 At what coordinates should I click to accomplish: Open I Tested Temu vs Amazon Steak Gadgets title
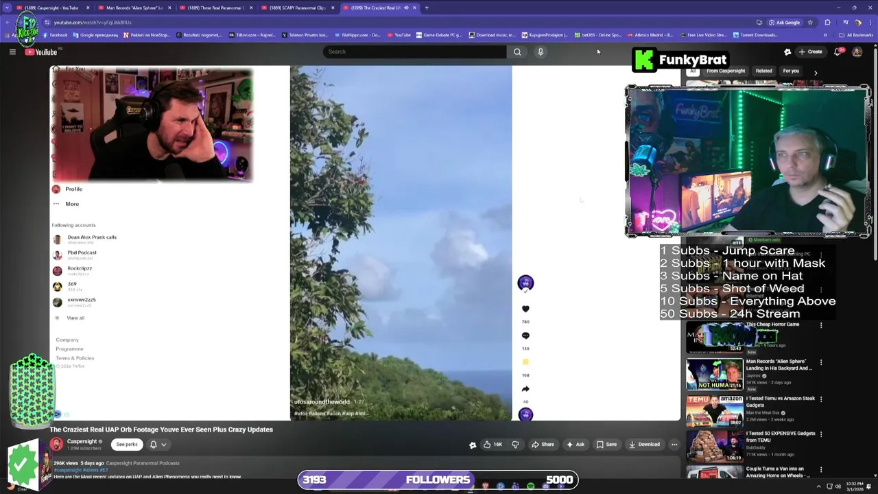(781, 401)
